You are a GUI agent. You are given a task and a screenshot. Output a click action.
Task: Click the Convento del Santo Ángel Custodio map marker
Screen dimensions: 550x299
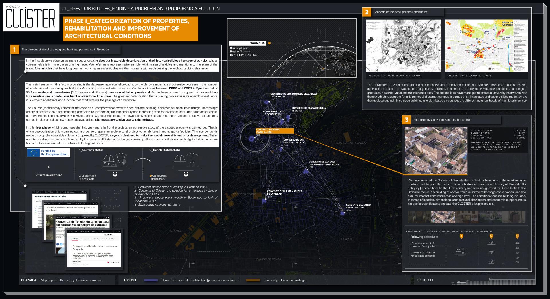coord(342,213)
